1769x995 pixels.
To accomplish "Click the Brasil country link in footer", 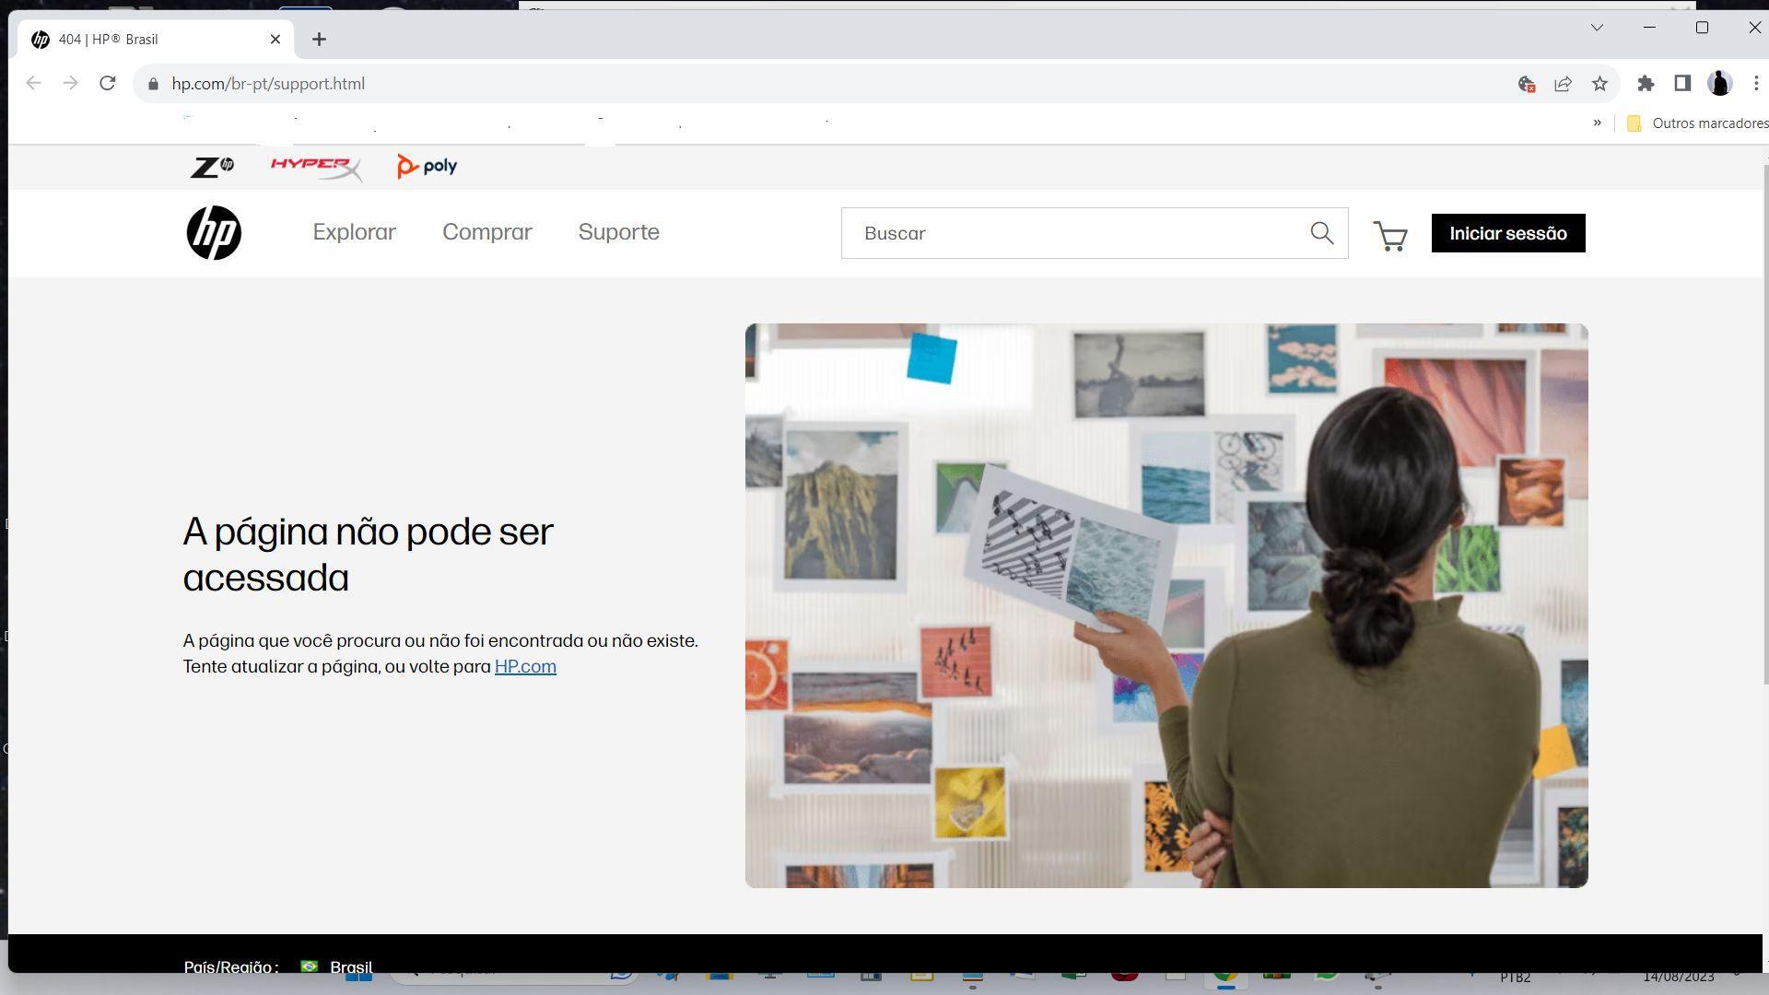I will 351,966.
